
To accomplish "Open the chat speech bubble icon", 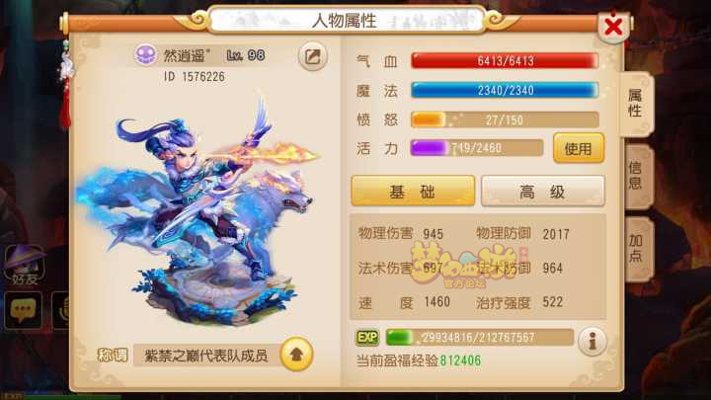I will (x=23, y=310).
